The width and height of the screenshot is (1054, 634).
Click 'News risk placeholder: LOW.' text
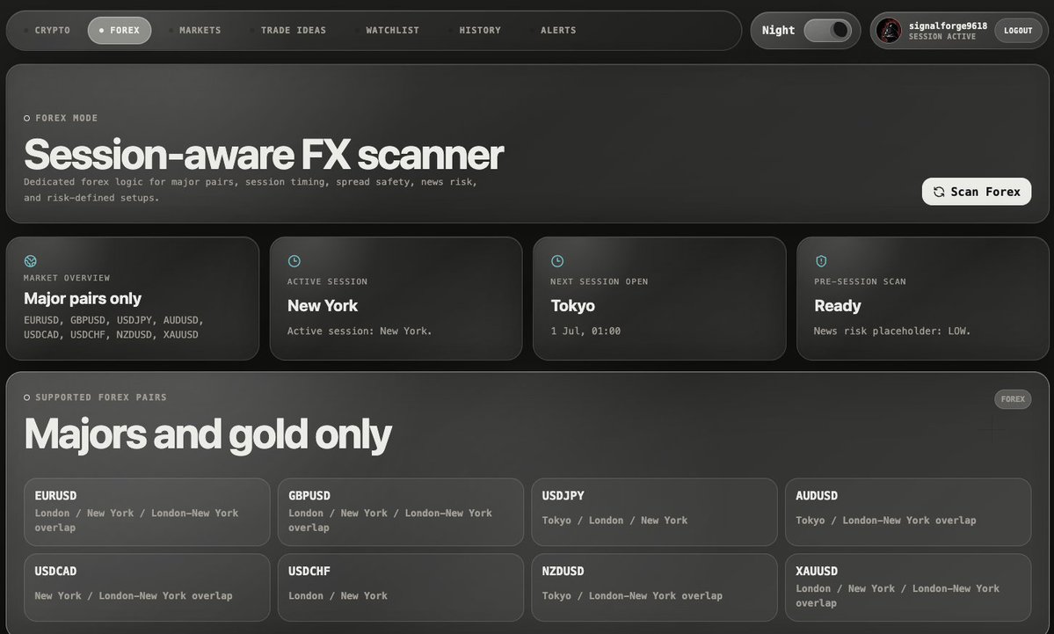click(892, 331)
